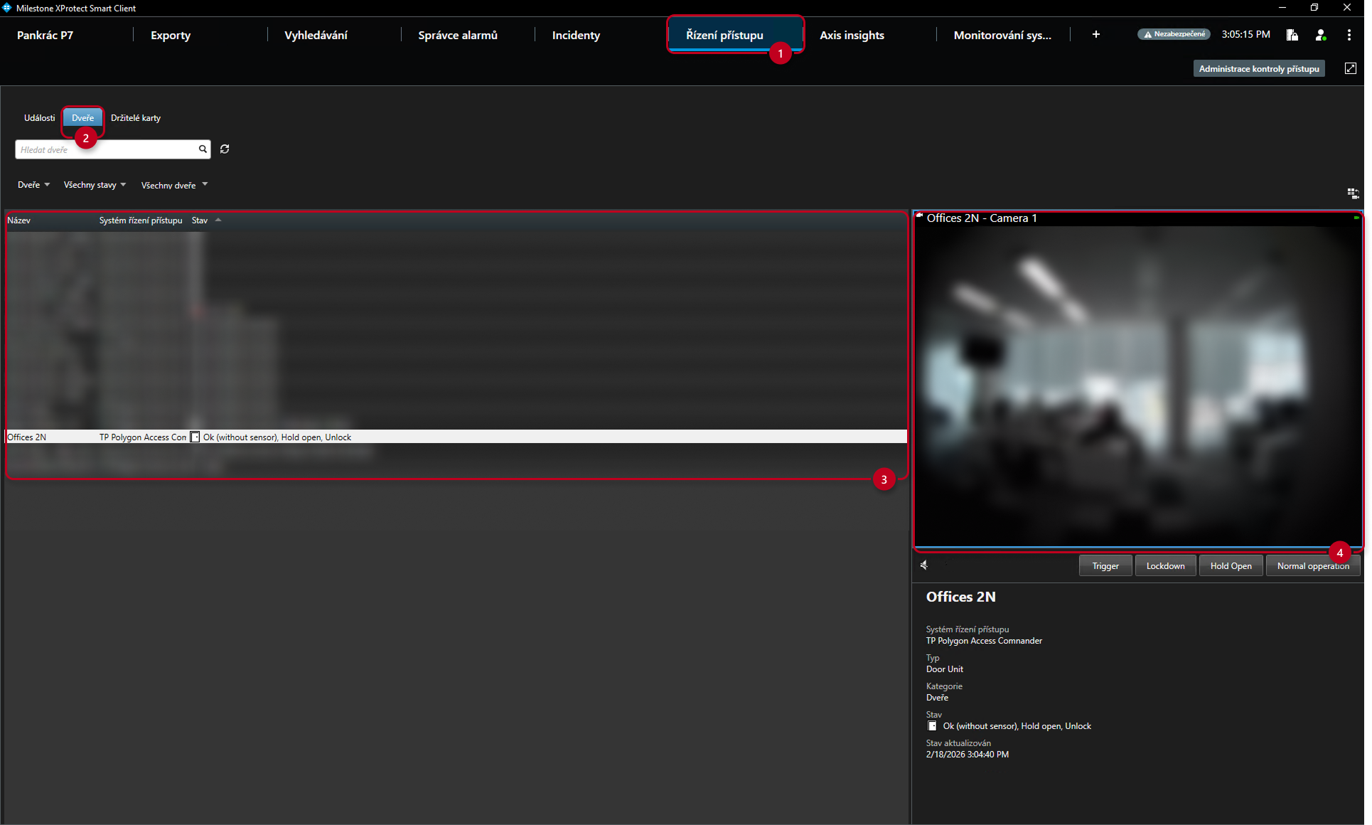Select the Offices 2N door row
1372x825 pixels.
pos(456,437)
